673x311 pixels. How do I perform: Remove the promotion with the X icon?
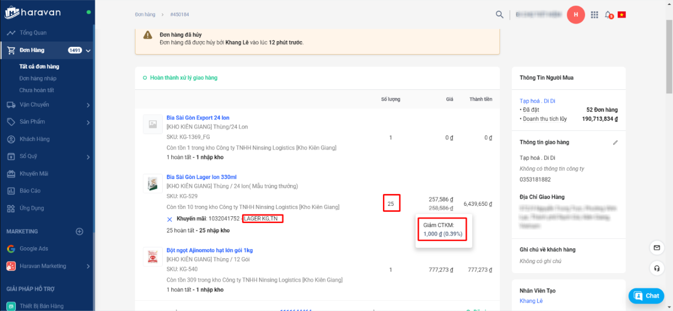[170, 219]
